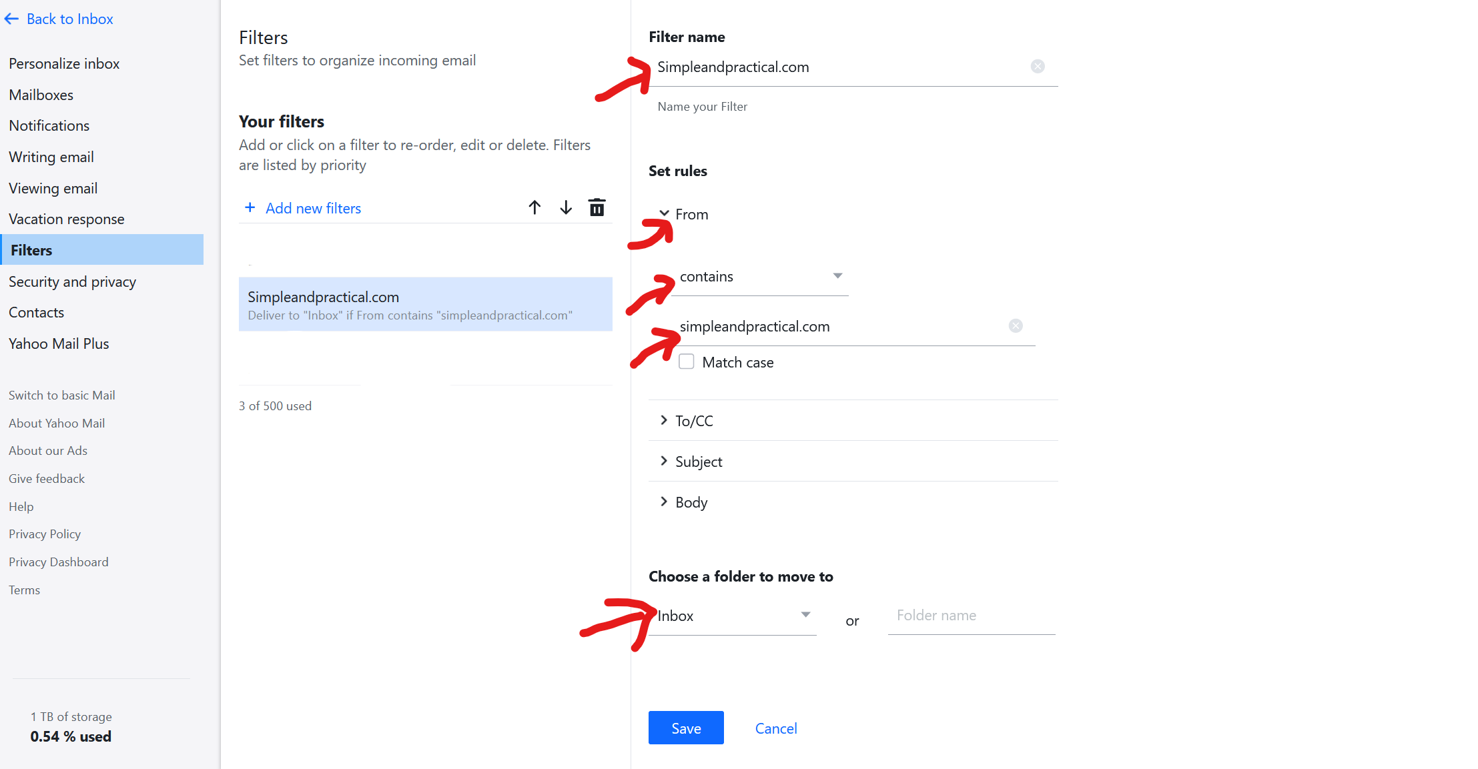The image size is (1478, 769).
Task: Save the filter
Action: coord(686,728)
